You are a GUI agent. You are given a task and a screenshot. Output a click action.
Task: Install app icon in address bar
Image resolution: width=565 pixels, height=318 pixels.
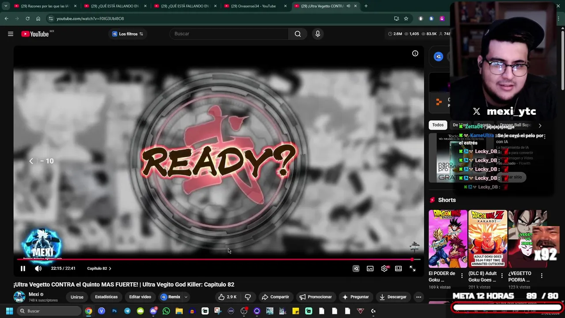[396, 19]
